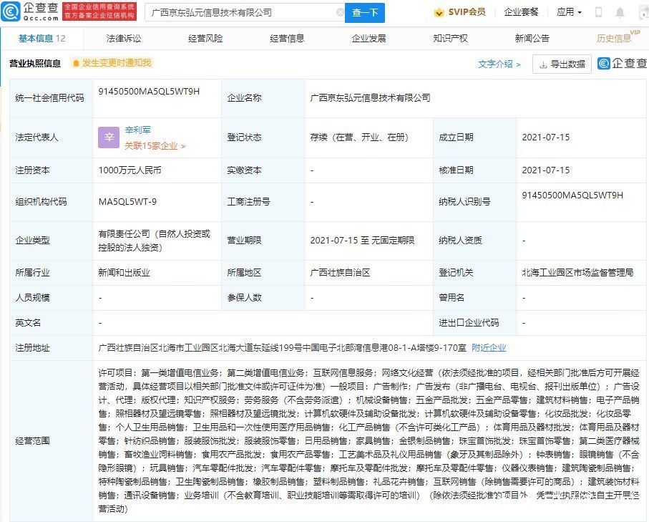Click the 查一下 search button
The width and height of the screenshot is (649, 522).
point(365,13)
